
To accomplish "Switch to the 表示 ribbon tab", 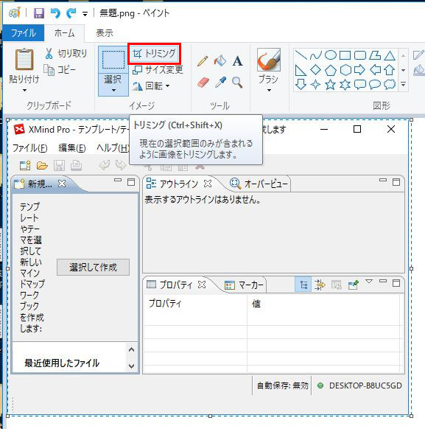I will click(105, 33).
